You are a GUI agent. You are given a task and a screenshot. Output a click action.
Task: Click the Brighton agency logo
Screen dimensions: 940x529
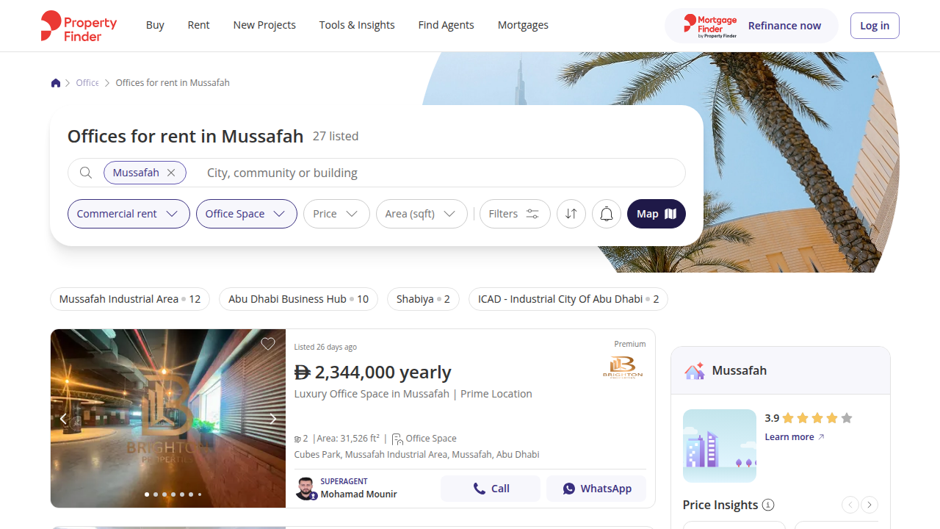pyautogui.click(x=623, y=367)
